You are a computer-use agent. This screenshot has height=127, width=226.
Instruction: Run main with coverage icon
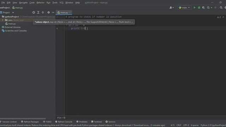tap(203, 7)
